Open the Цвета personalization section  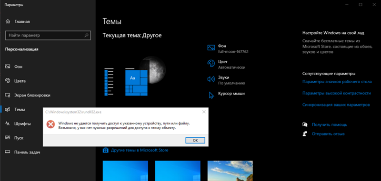pos(48,81)
